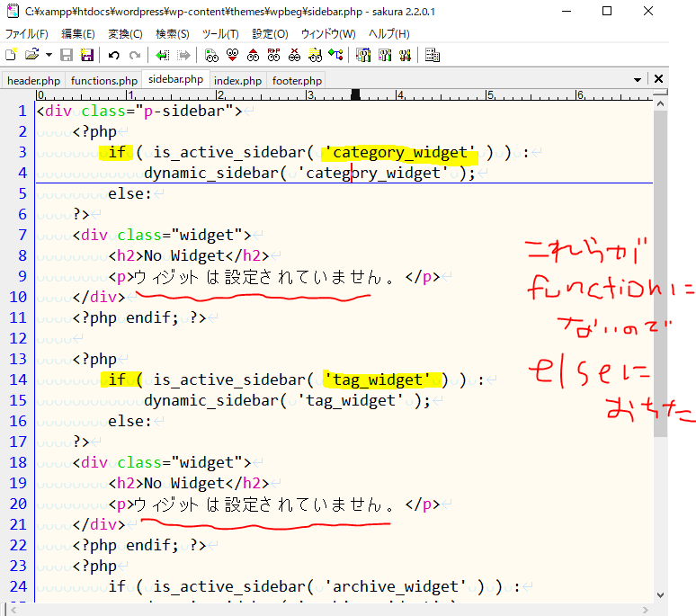Click 'else:' on line 5

[129, 193]
